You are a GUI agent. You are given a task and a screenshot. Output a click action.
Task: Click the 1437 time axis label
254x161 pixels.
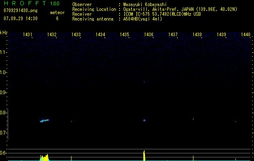click(x=173, y=34)
